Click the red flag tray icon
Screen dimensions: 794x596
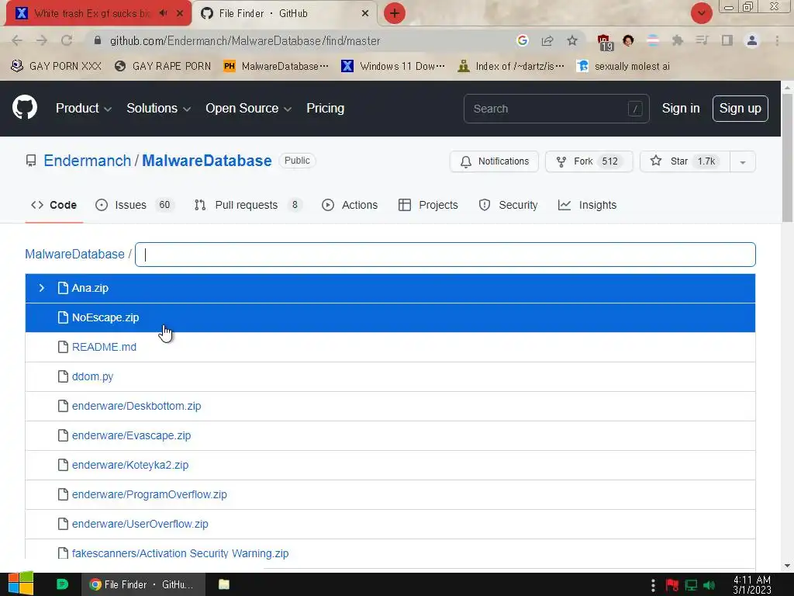pyautogui.click(x=672, y=585)
